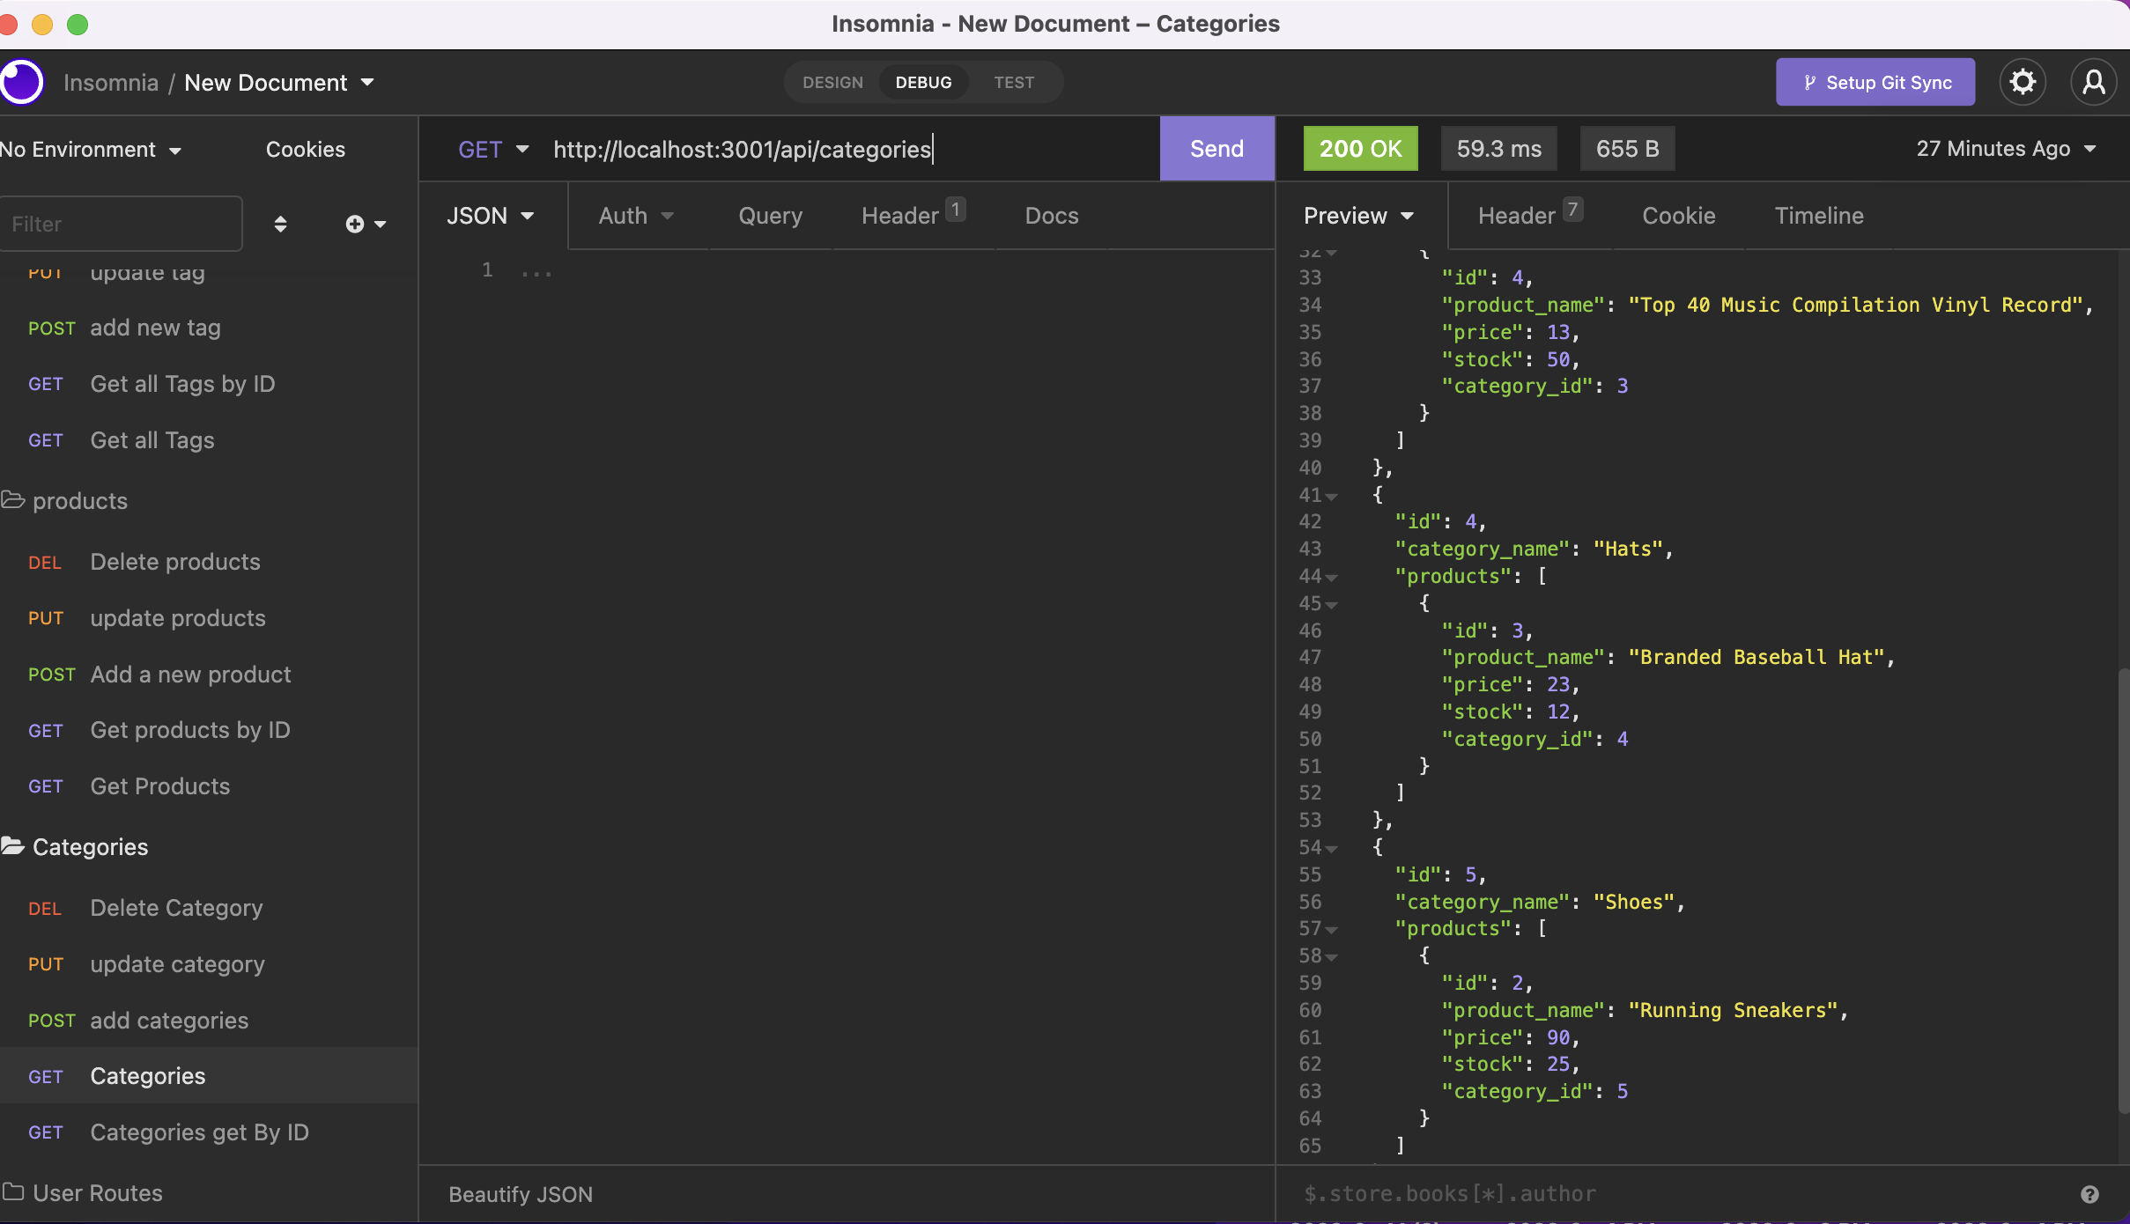Viewport: 2130px width, 1224px height.
Task: Switch to the DESIGN view
Action: pos(832,82)
